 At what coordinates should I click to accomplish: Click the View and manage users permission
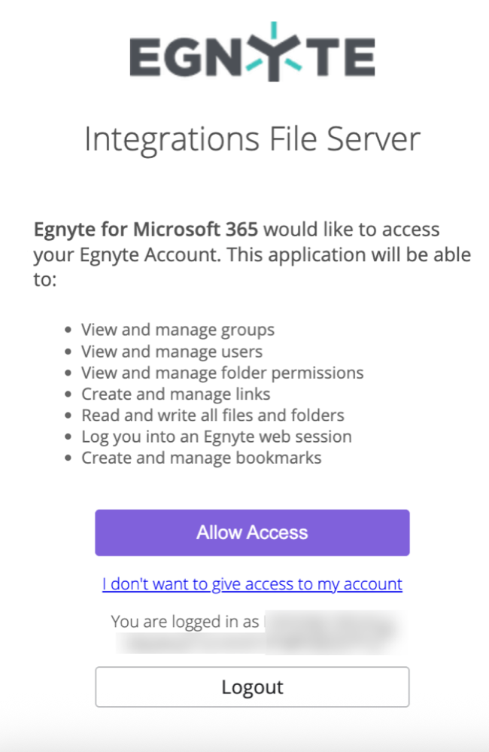pos(172,352)
